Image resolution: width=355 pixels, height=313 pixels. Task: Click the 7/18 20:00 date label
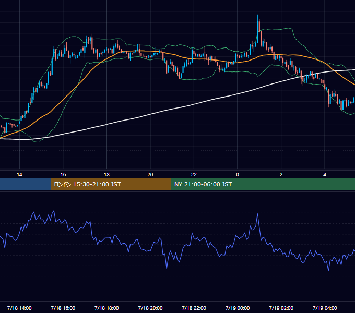click(x=150, y=308)
